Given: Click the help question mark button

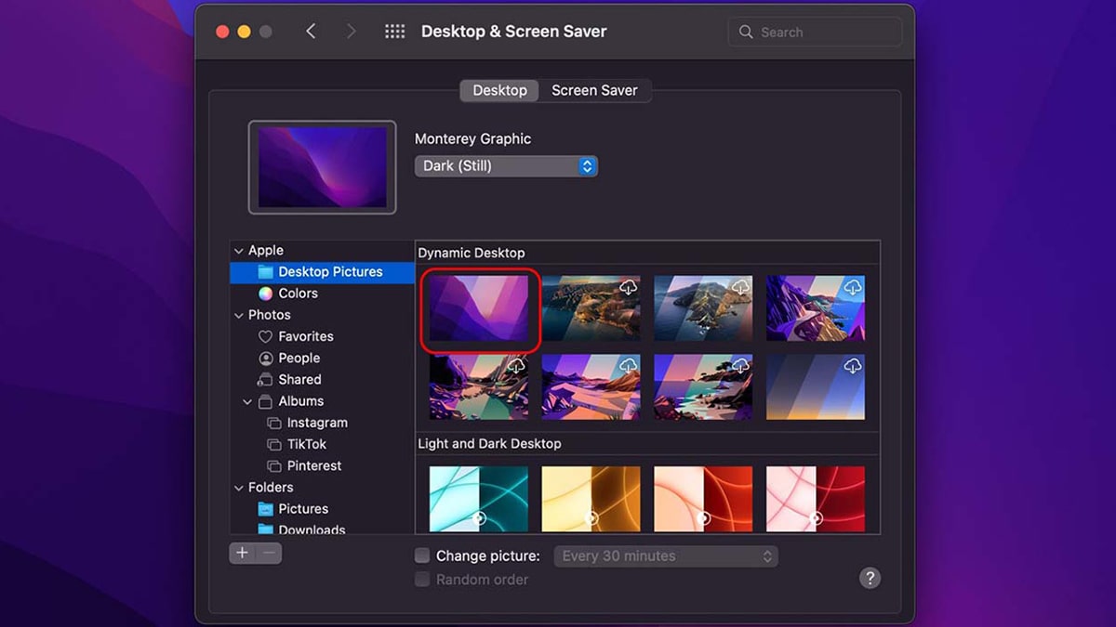Looking at the screenshot, I should [869, 578].
